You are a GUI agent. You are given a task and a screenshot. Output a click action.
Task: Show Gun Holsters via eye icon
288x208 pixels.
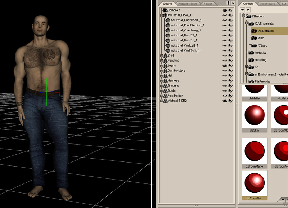tap(225, 71)
